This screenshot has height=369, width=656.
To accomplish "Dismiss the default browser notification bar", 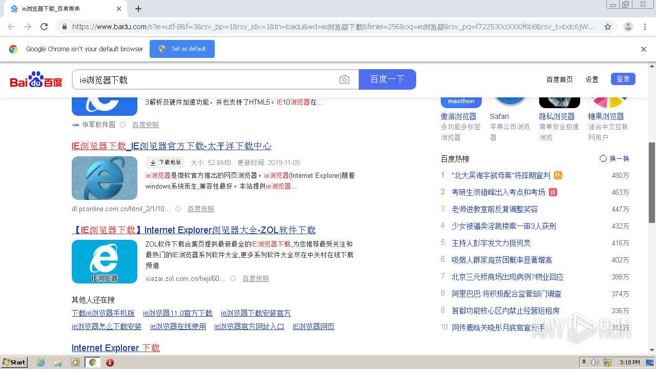I will pyautogui.click(x=644, y=49).
